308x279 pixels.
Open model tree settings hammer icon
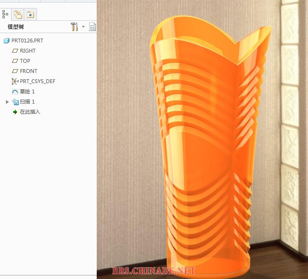point(74,27)
